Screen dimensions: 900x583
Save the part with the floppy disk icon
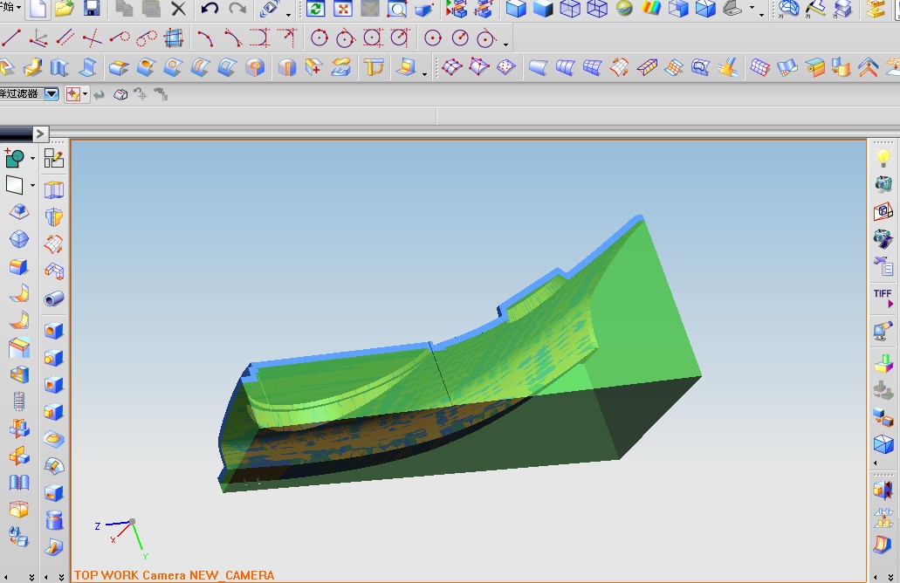coord(92,8)
